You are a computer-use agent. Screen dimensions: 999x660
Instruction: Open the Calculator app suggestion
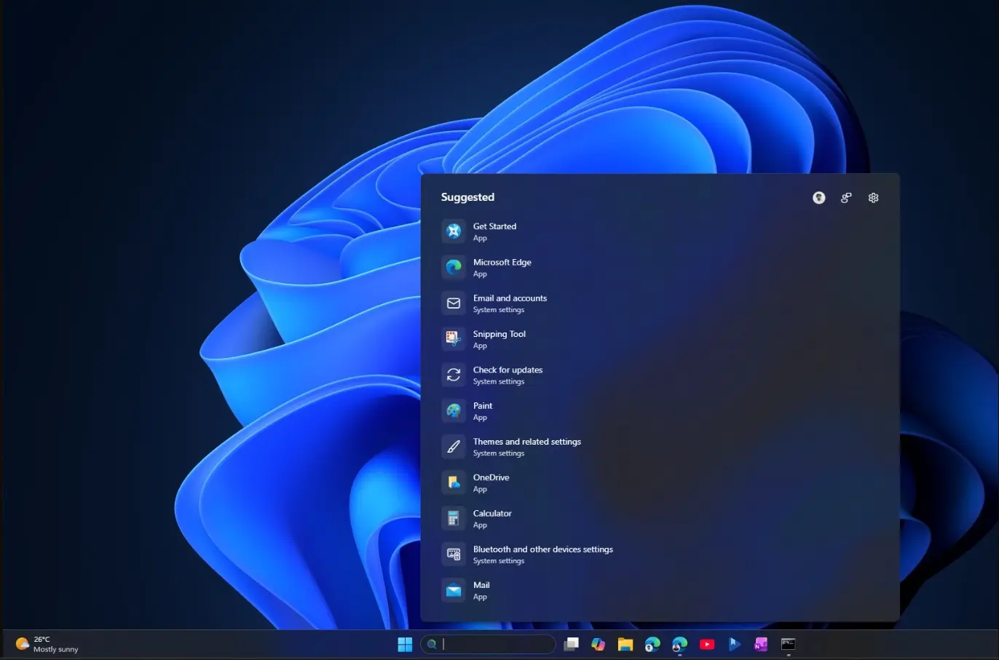[659, 519]
